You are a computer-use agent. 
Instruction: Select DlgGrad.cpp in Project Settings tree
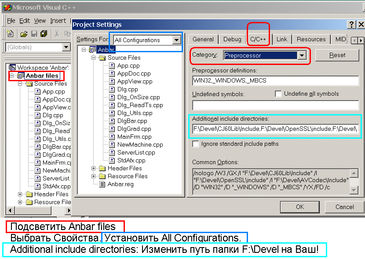tap(134, 129)
